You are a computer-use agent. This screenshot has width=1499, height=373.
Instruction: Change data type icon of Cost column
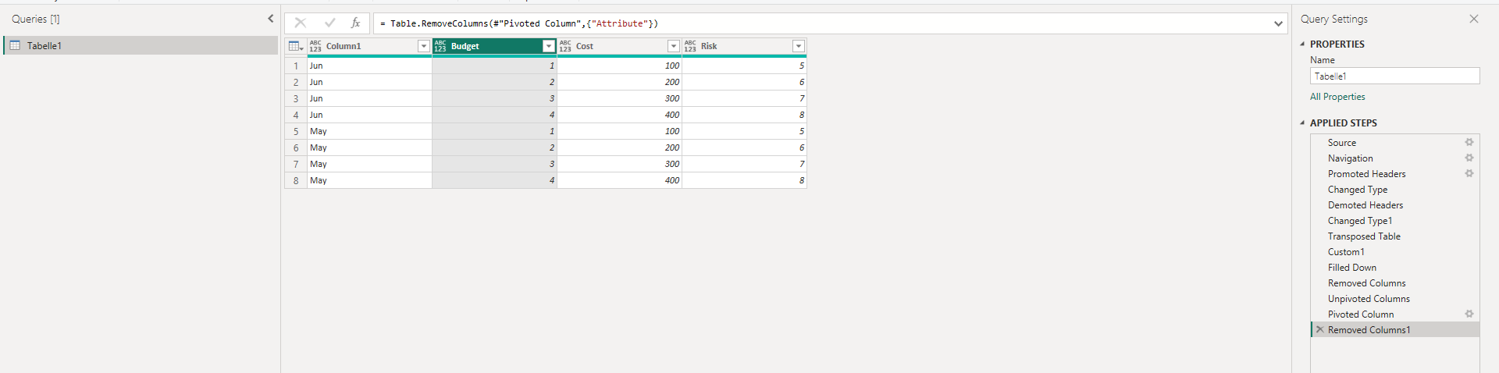[x=565, y=46]
